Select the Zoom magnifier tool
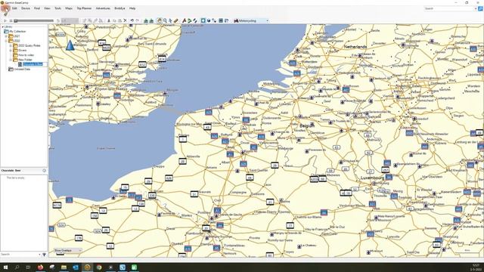This screenshot has width=484, height=272. (x=165, y=20)
